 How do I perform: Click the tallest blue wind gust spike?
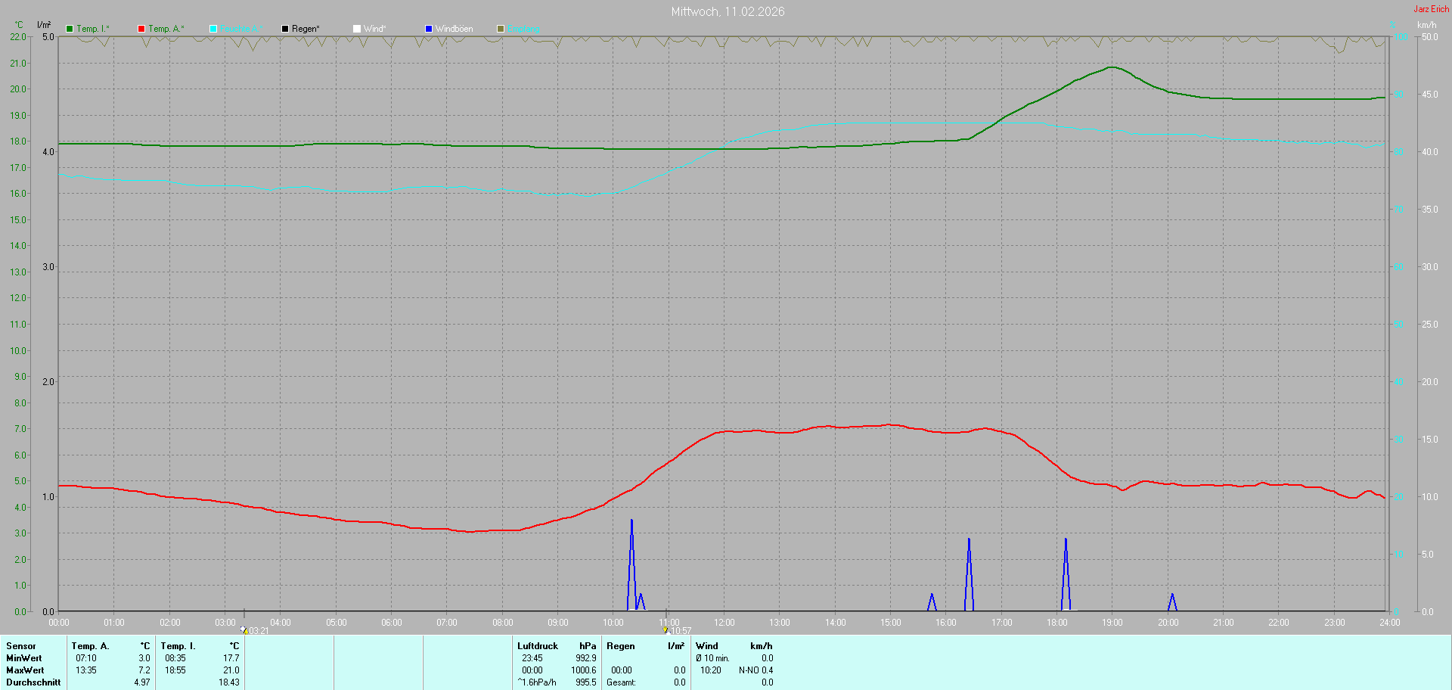(x=631, y=564)
